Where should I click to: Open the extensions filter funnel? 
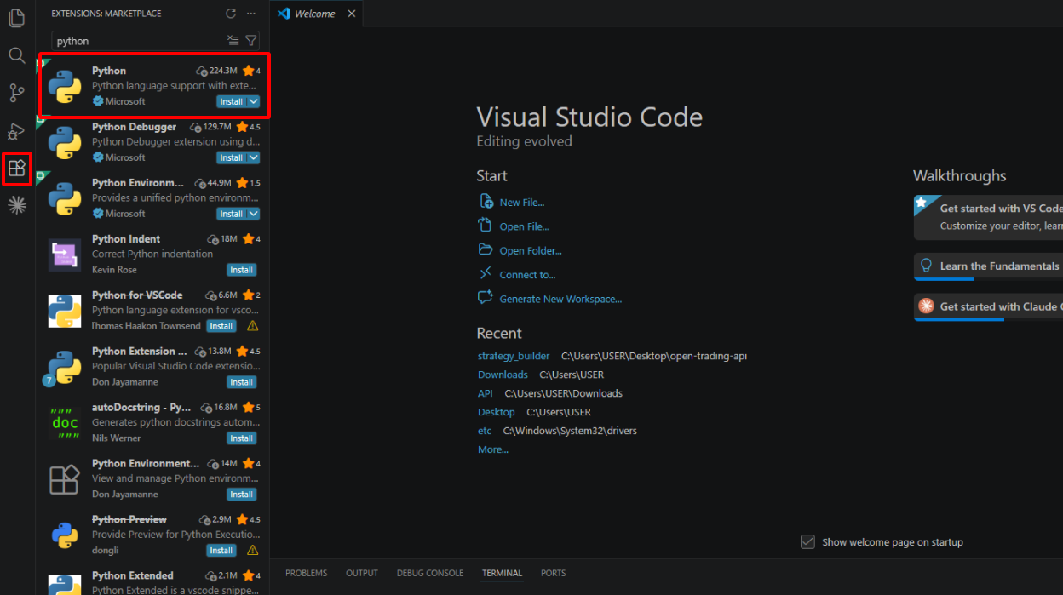tap(250, 41)
